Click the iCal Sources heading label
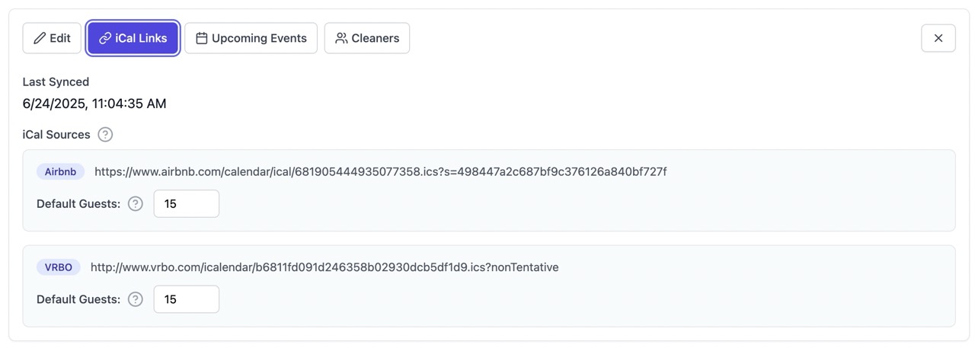The width and height of the screenshot is (975, 348). (x=56, y=135)
